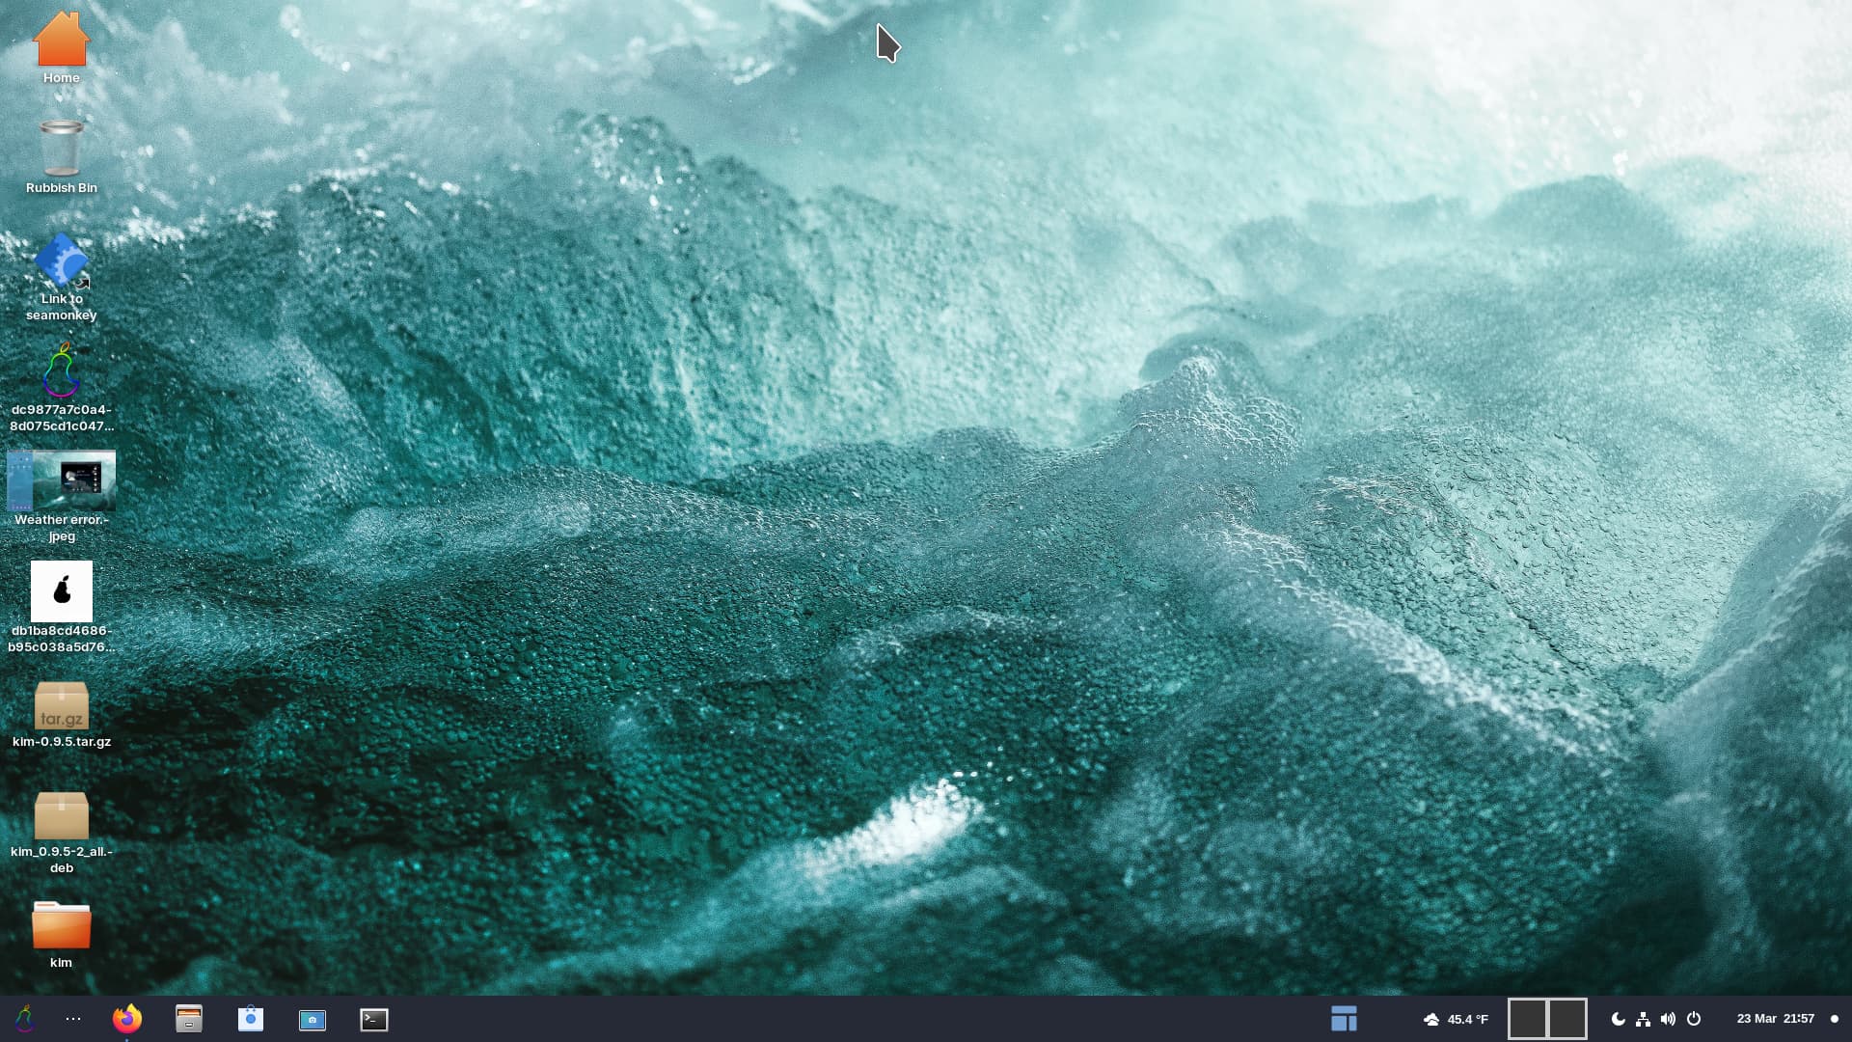Select the kim-0.9.5.tar.gz archive
This screenshot has height=1042, width=1852.
(x=61, y=715)
